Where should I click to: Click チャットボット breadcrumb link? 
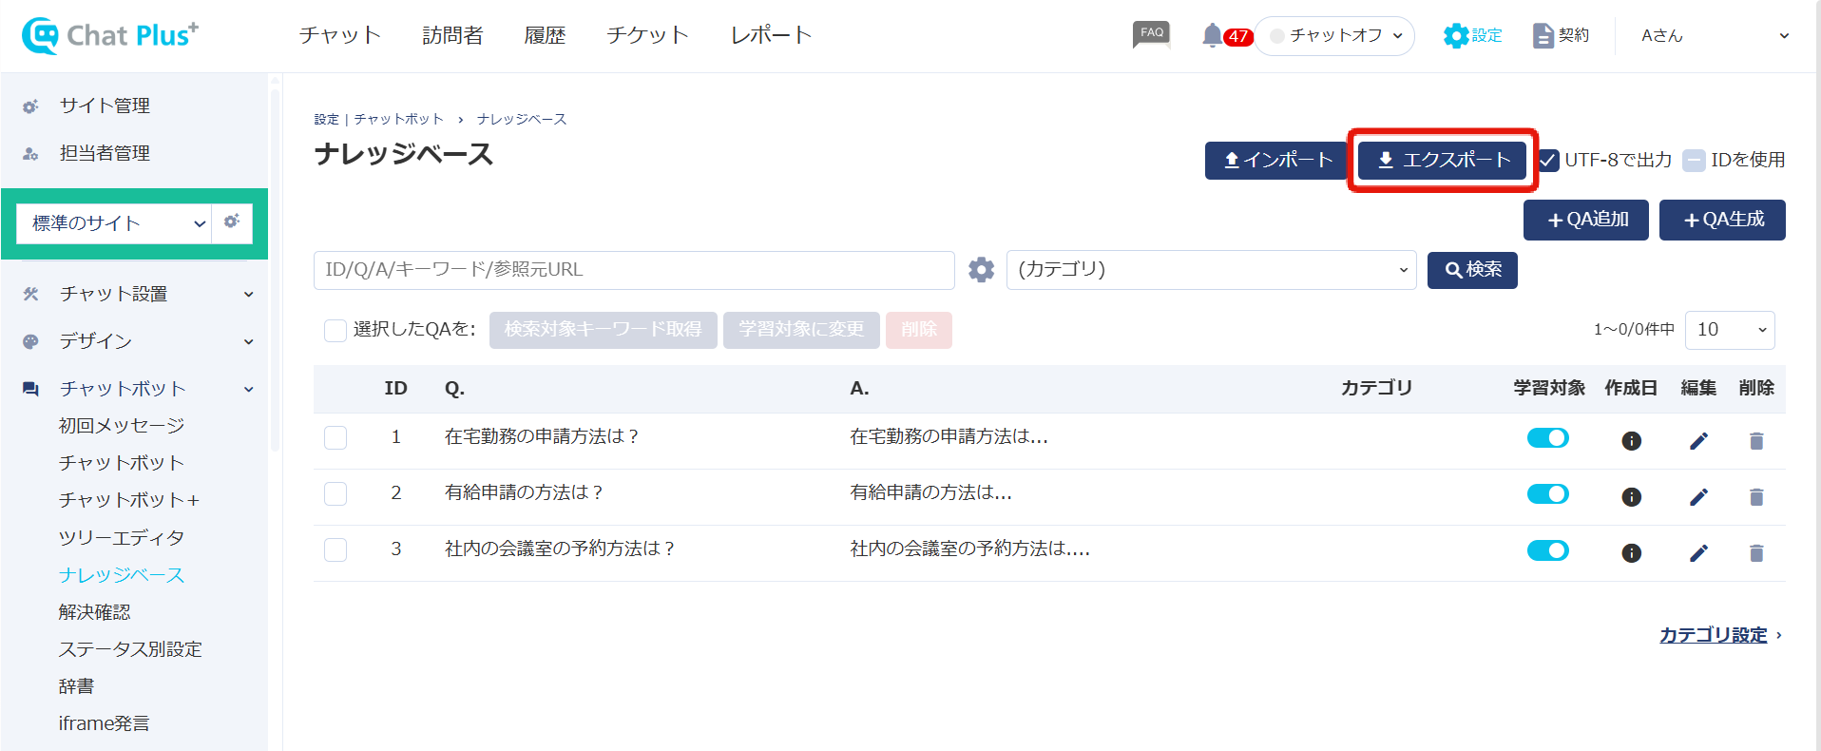398,119
